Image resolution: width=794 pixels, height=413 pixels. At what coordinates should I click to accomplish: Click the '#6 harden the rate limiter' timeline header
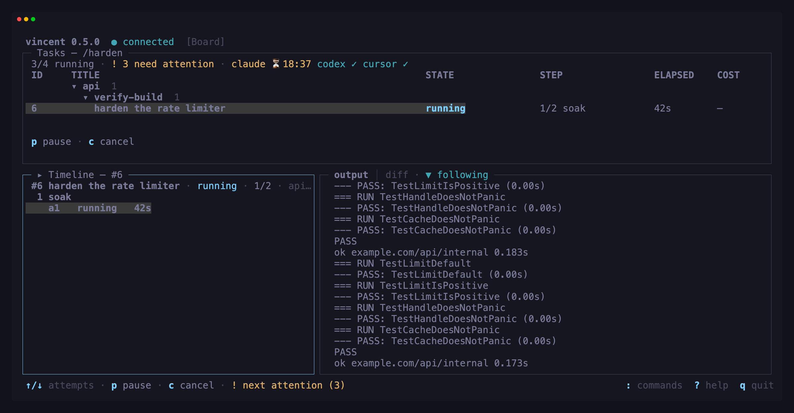pyautogui.click(x=106, y=186)
